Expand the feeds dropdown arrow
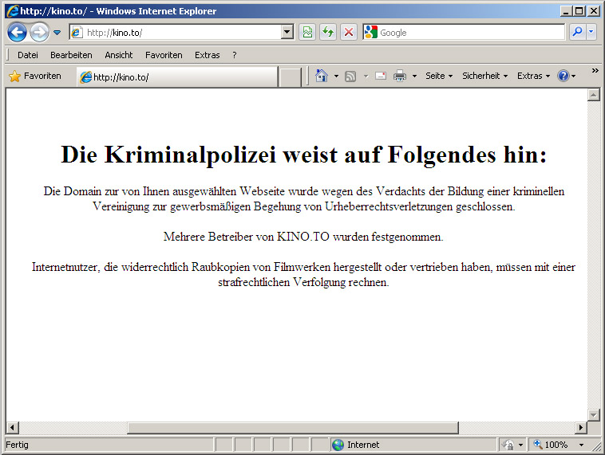This screenshot has height=455, width=605. point(366,76)
